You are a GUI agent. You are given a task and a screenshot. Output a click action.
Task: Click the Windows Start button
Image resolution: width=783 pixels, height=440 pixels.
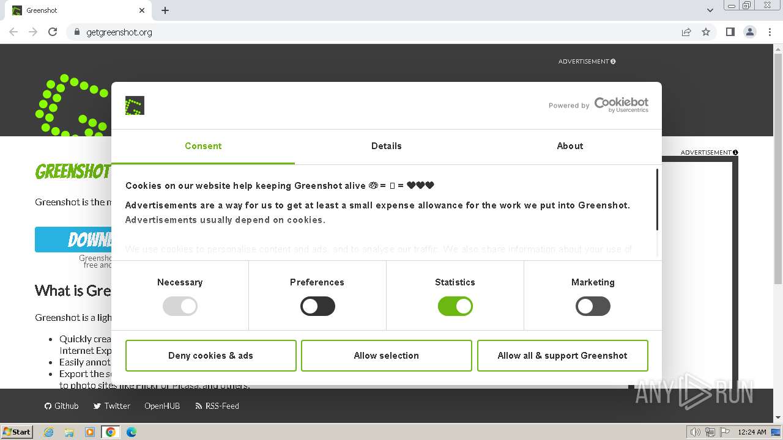pos(17,431)
